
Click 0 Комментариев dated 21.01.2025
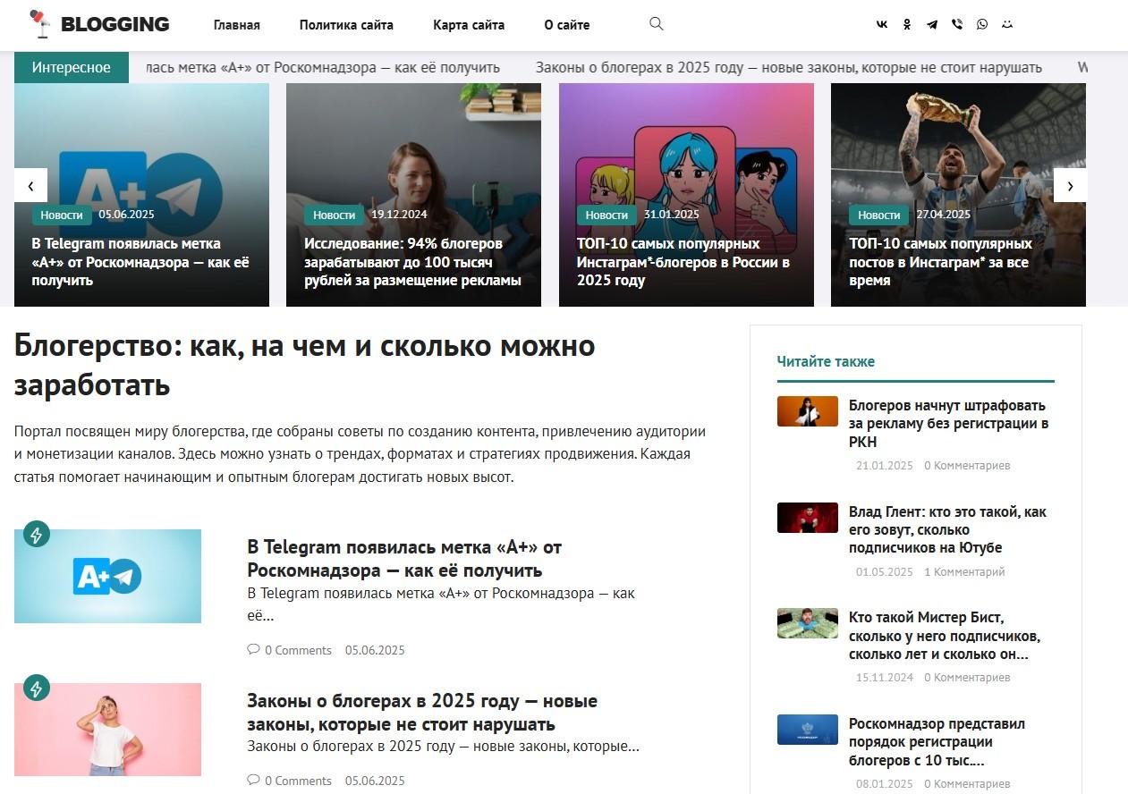pos(967,465)
